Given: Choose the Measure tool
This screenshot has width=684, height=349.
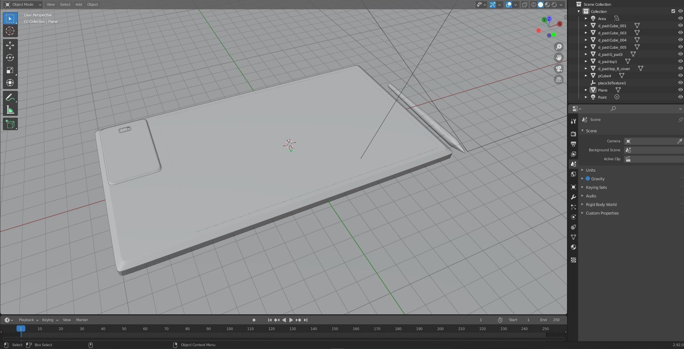Looking at the screenshot, I should [10, 109].
